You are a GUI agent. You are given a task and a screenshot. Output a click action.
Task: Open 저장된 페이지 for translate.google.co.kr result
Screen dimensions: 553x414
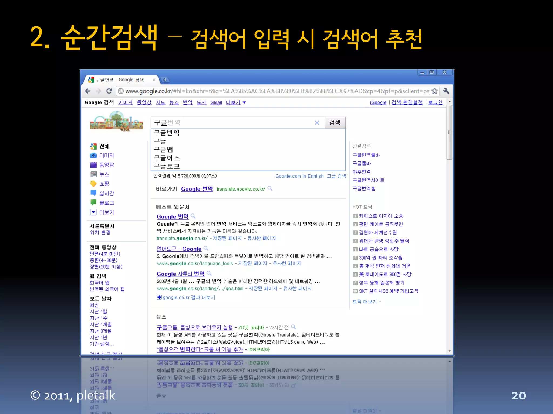(x=227, y=239)
